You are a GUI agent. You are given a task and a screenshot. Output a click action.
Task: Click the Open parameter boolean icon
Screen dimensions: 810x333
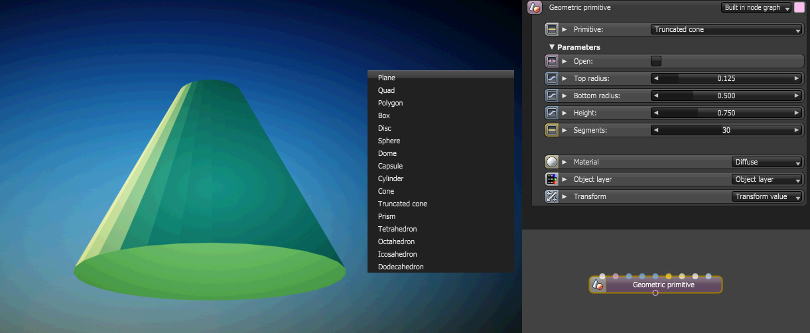click(552, 61)
